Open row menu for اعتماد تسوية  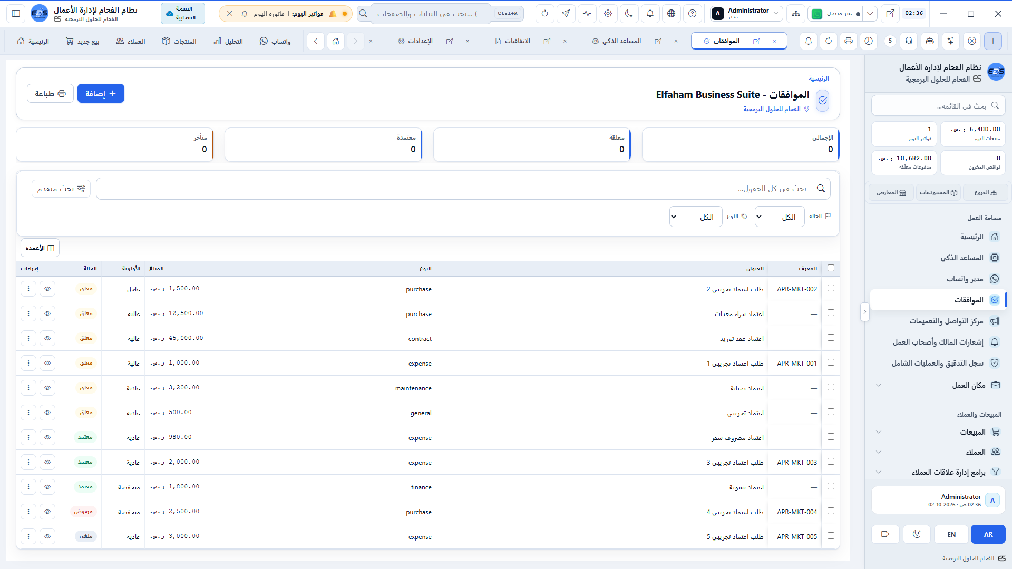coord(28,487)
